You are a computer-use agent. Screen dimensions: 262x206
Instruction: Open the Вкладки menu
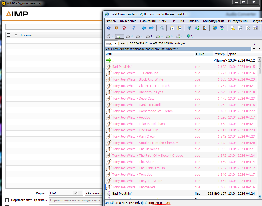[193, 21]
